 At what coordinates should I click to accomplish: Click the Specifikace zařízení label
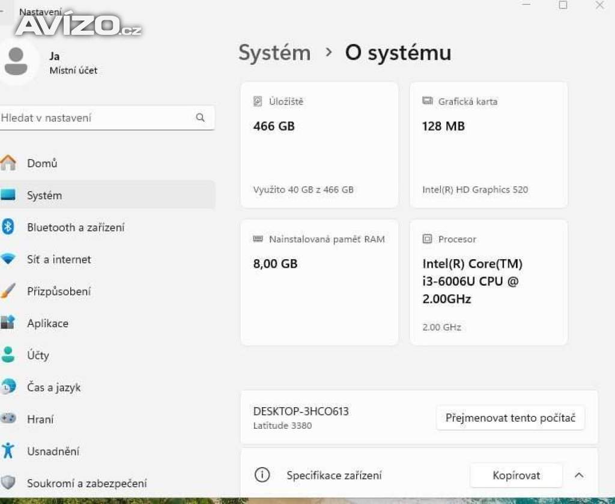click(x=334, y=475)
